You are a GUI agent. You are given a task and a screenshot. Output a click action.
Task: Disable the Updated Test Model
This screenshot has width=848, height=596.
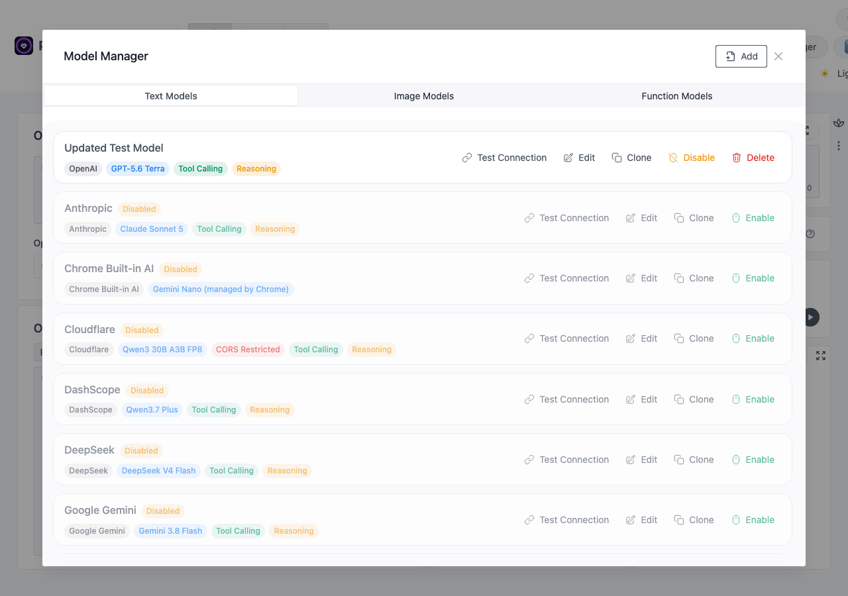(692, 158)
